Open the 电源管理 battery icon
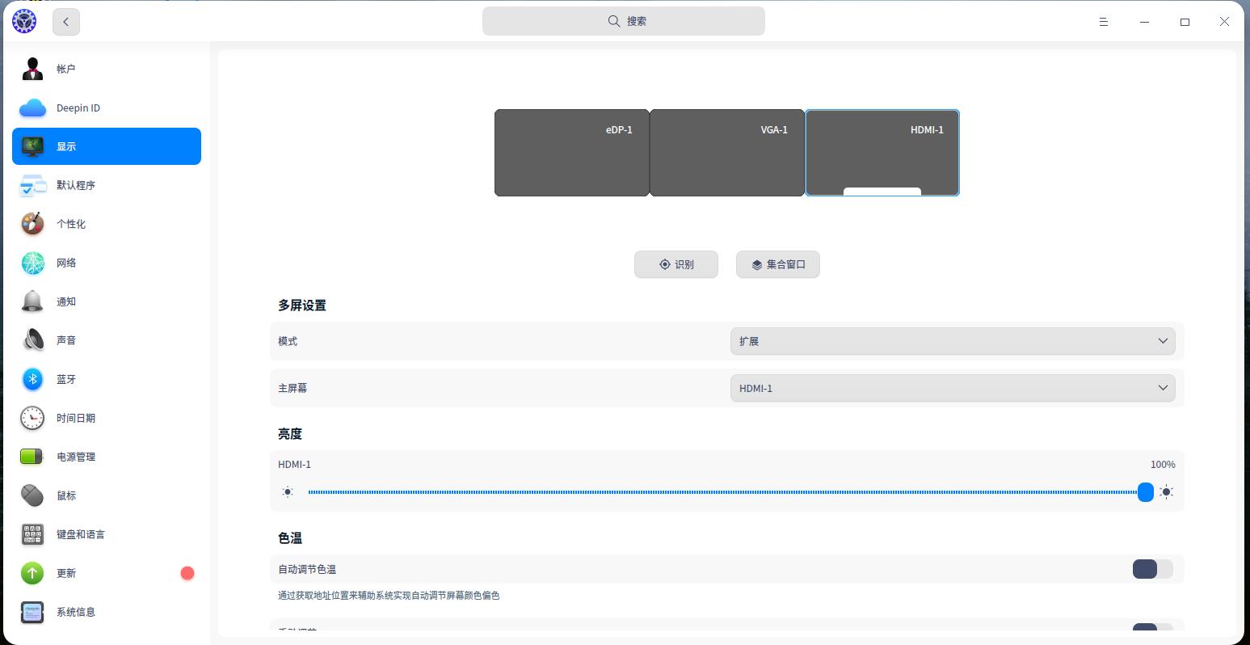The height and width of the screenshot is (645, 1250). pos(32,457)
